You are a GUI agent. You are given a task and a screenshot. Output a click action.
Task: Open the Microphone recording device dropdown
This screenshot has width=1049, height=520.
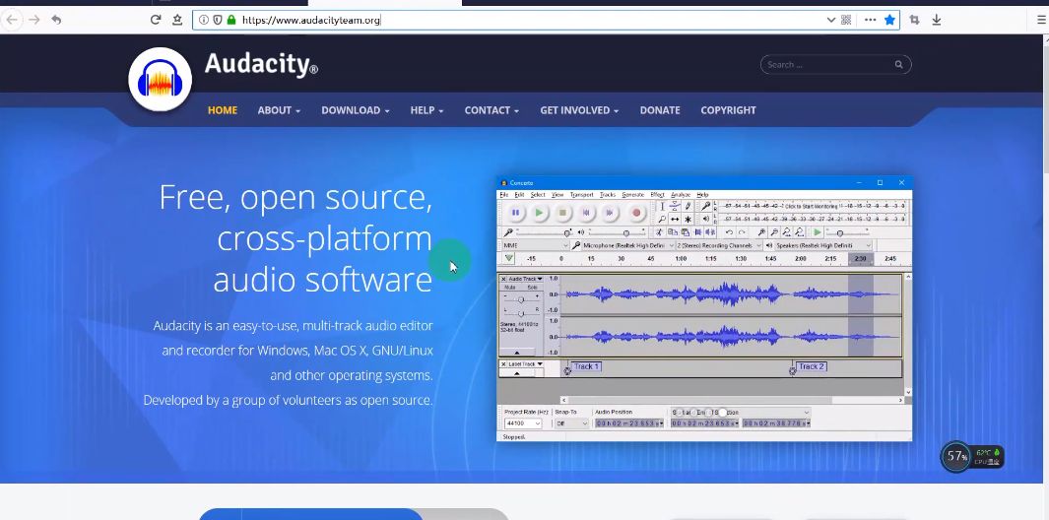tap(628, 245)
